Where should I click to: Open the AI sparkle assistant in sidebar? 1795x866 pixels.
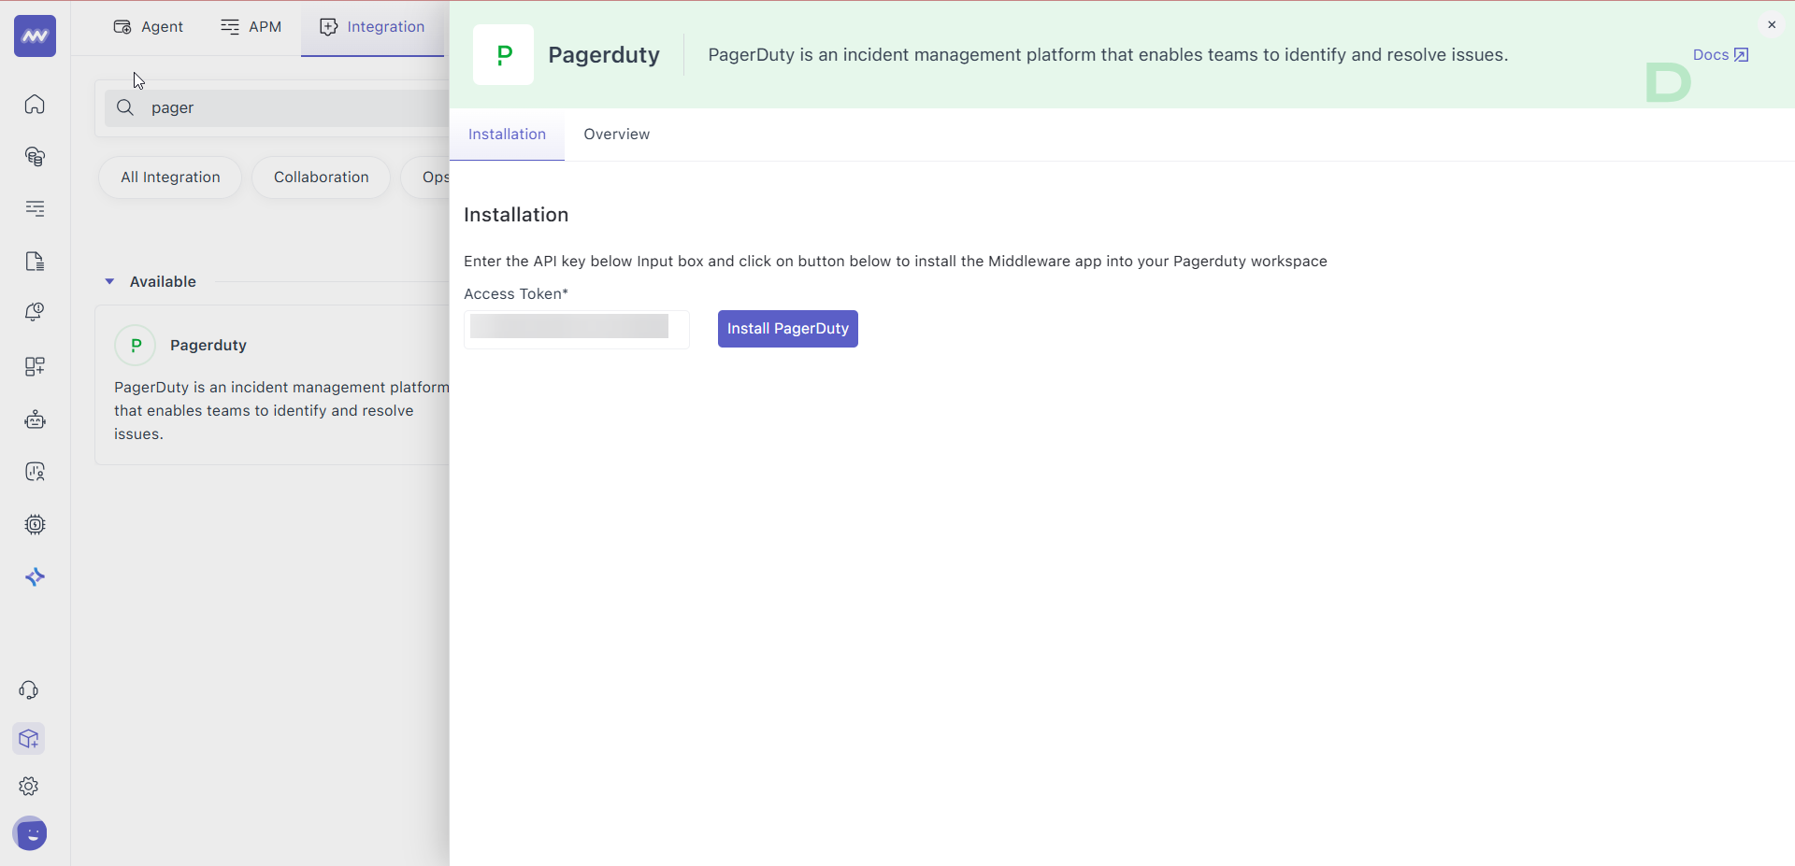pos(35,577)
